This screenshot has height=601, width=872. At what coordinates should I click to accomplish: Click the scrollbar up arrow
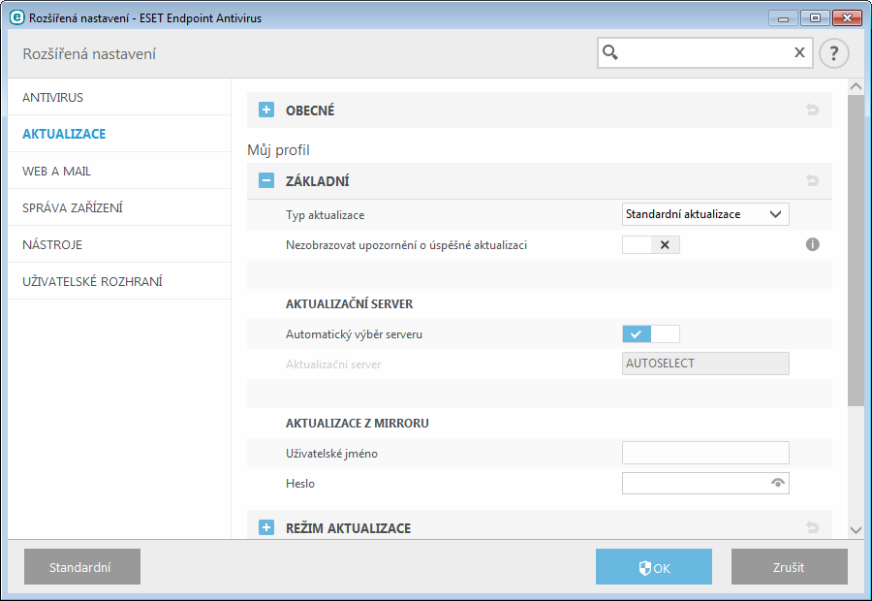click(856, 86)
